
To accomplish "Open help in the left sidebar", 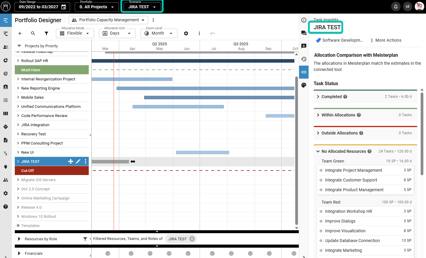I will (6, 207).
